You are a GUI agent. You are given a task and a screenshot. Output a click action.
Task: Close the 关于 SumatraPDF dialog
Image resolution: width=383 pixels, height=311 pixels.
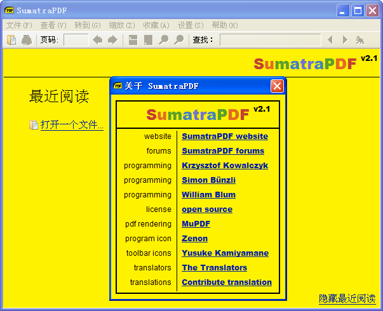pyautogui.click(x=277, y=86)
